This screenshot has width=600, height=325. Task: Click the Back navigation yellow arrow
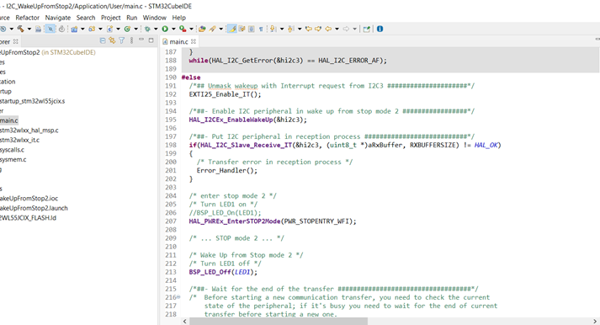328,29
